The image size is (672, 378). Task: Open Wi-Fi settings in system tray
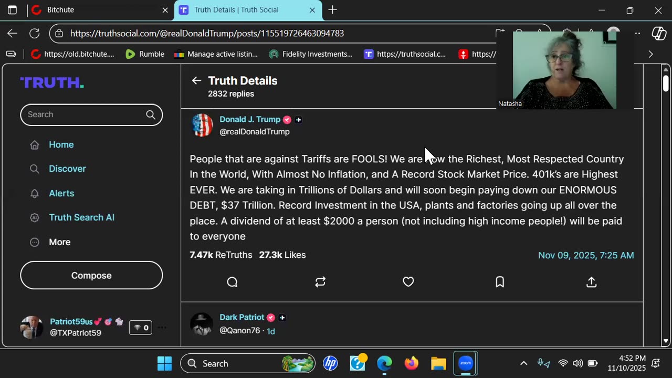[563, 363]
